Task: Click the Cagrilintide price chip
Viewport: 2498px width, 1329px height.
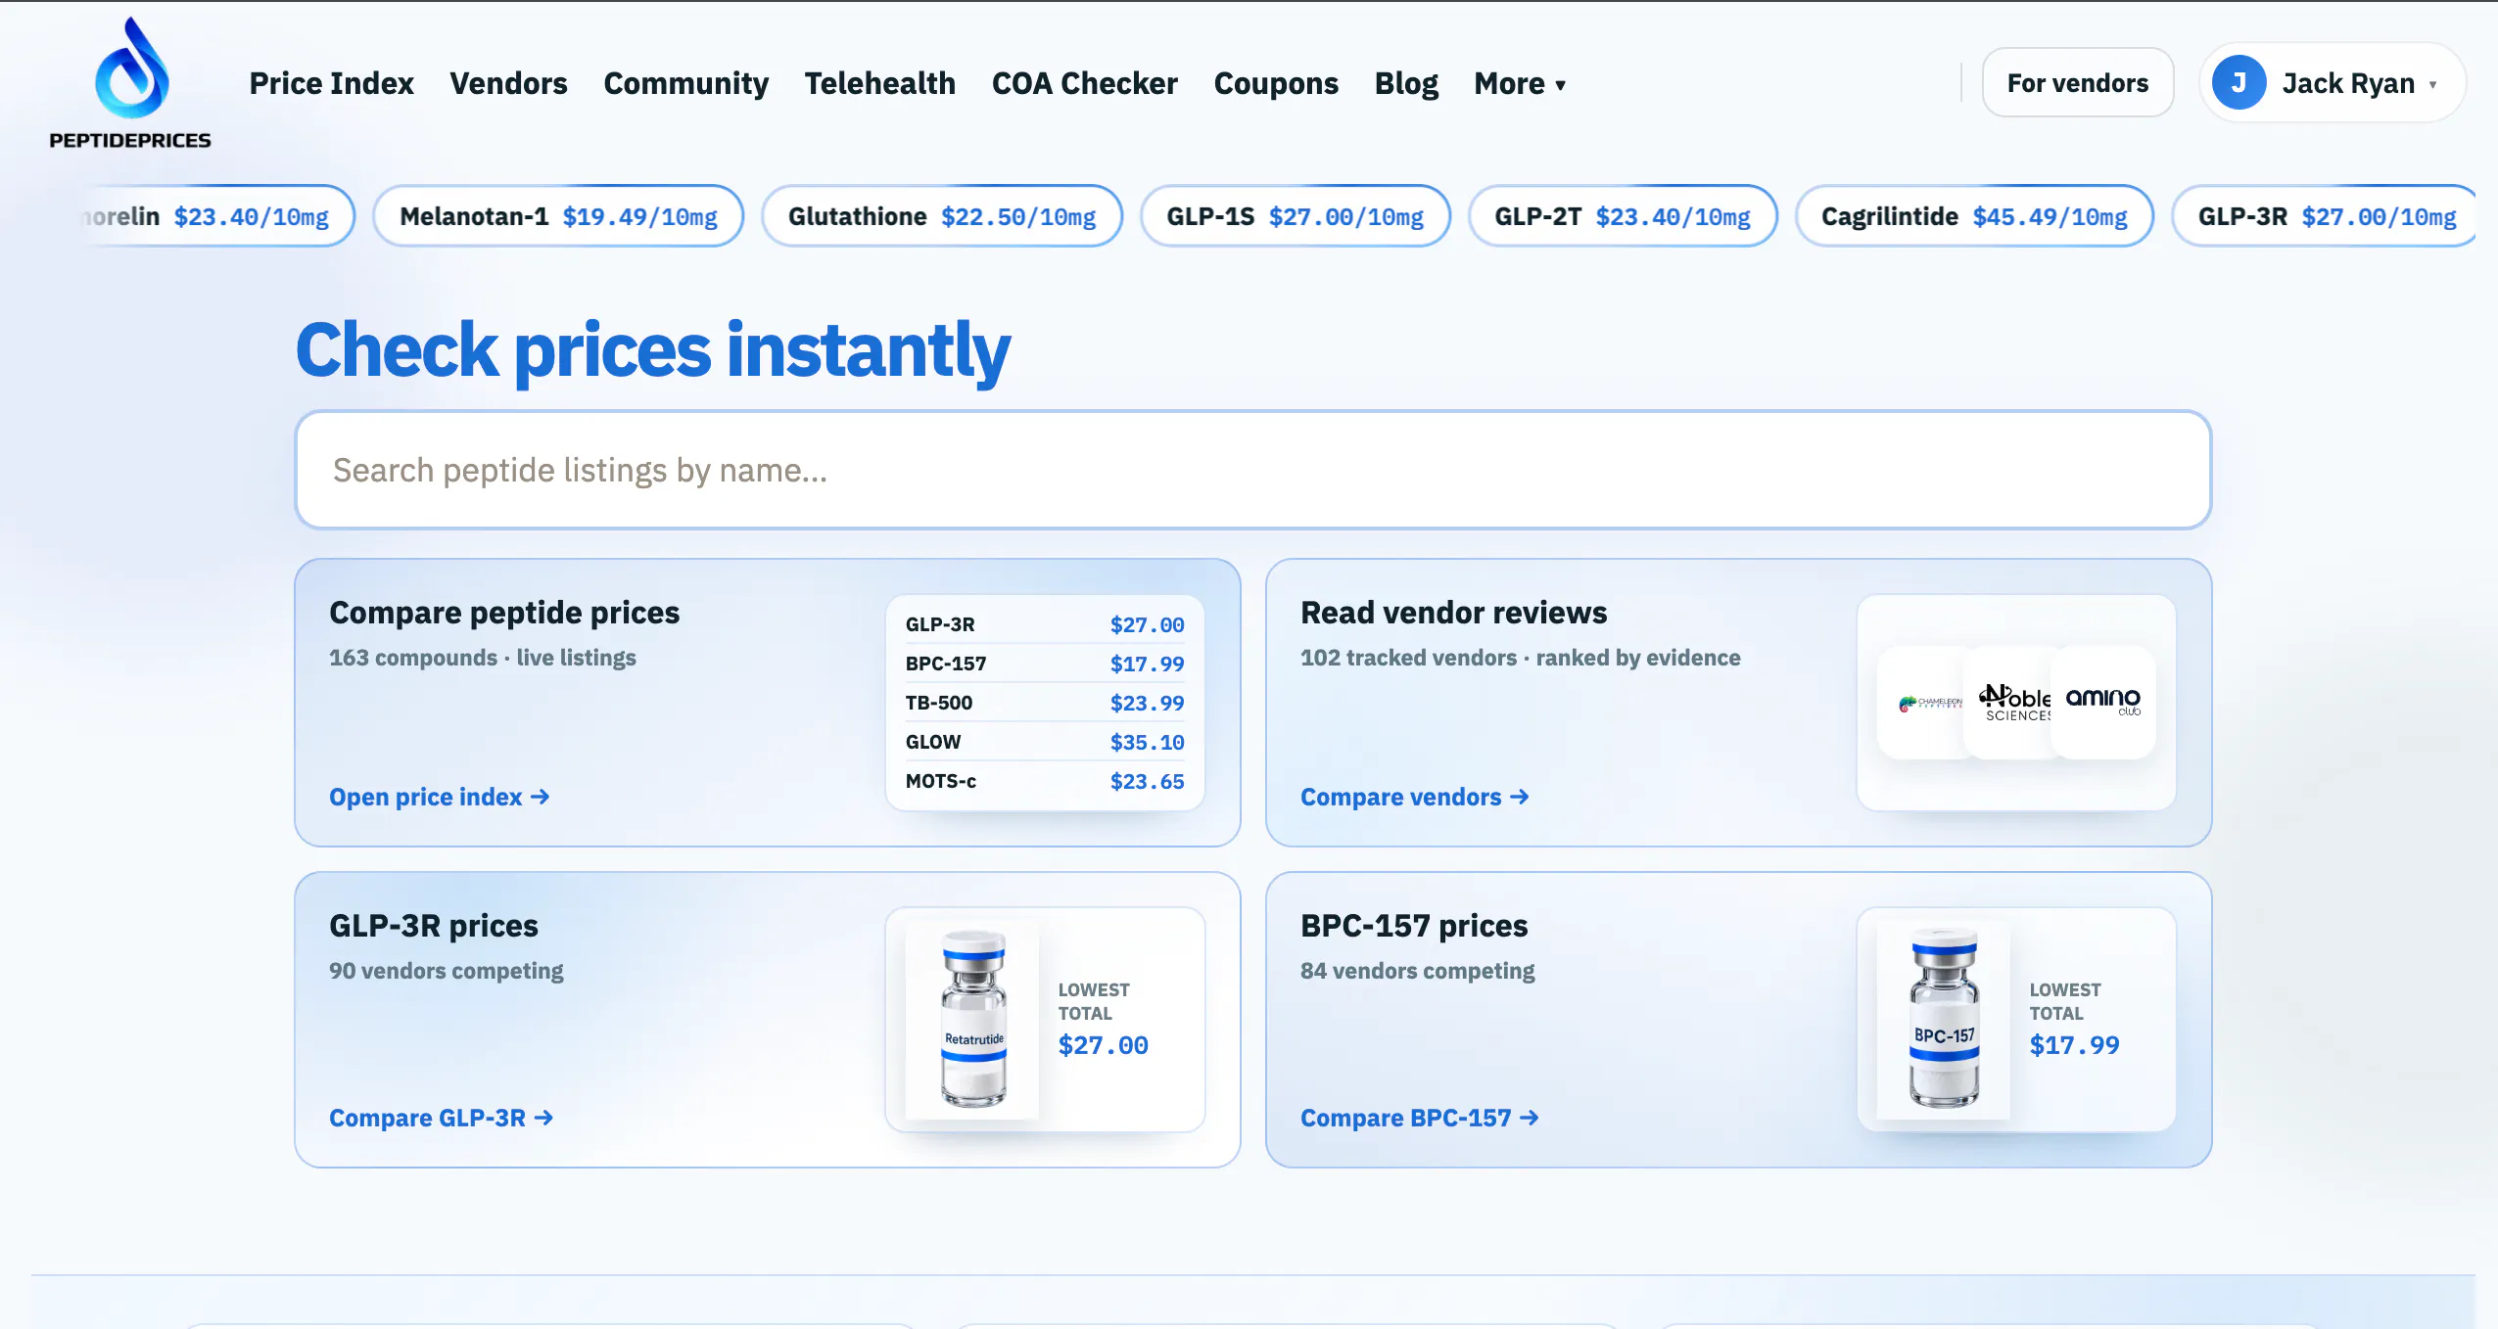Action: (x=1974, y=216)
